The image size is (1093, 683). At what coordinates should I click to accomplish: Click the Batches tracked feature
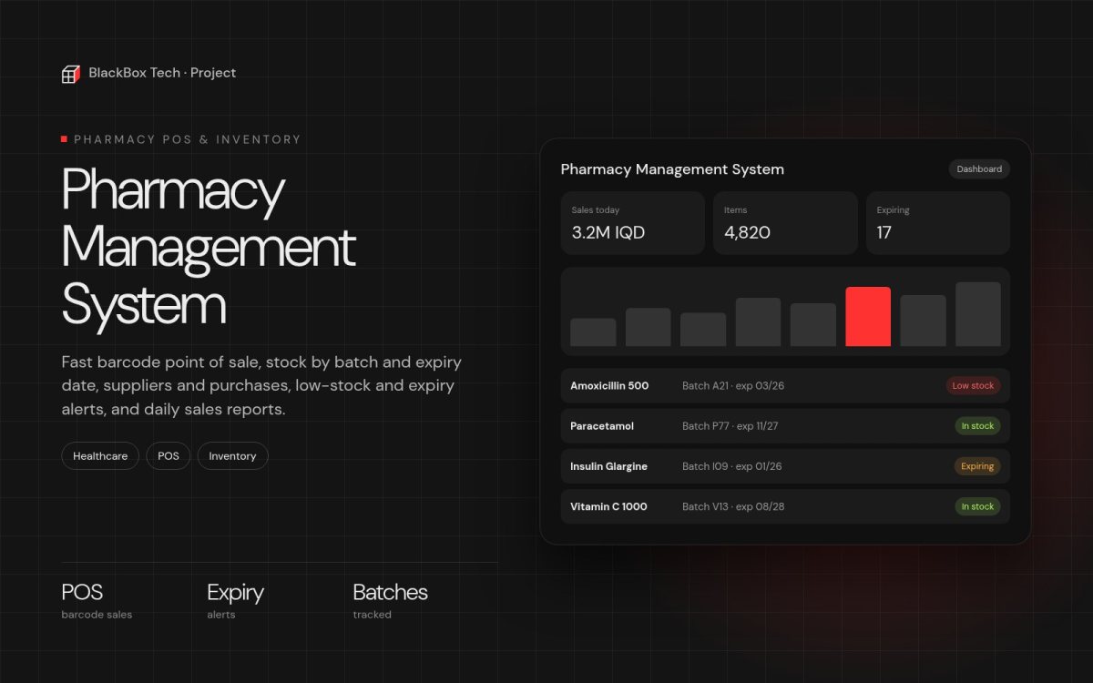[390, 601]
